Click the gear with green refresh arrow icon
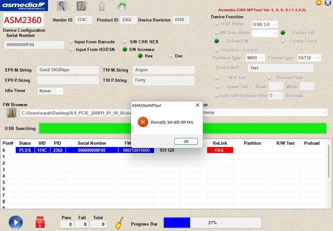The height and width of the screenshot is (231, 333). point(122,6)
